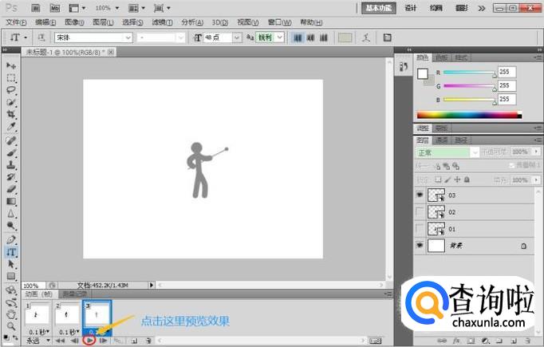This screenshot has height=347, width=544.
Task: Open the character and paragraph panel icon
Action: (x=387, y=37)
